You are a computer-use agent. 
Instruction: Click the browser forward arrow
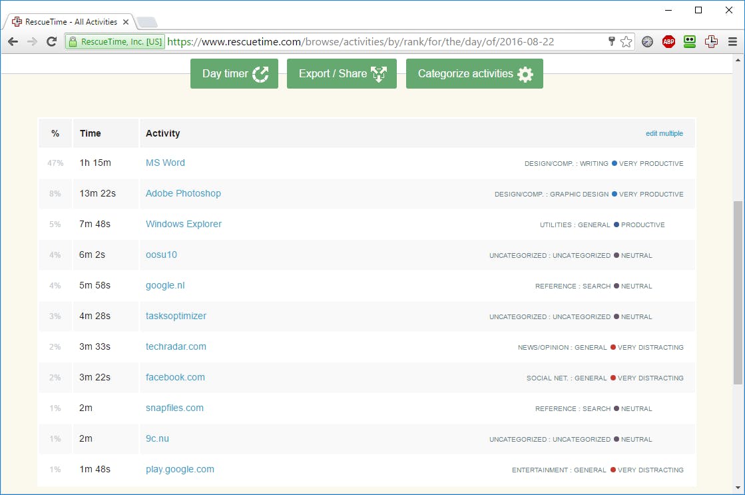[32, 42]
